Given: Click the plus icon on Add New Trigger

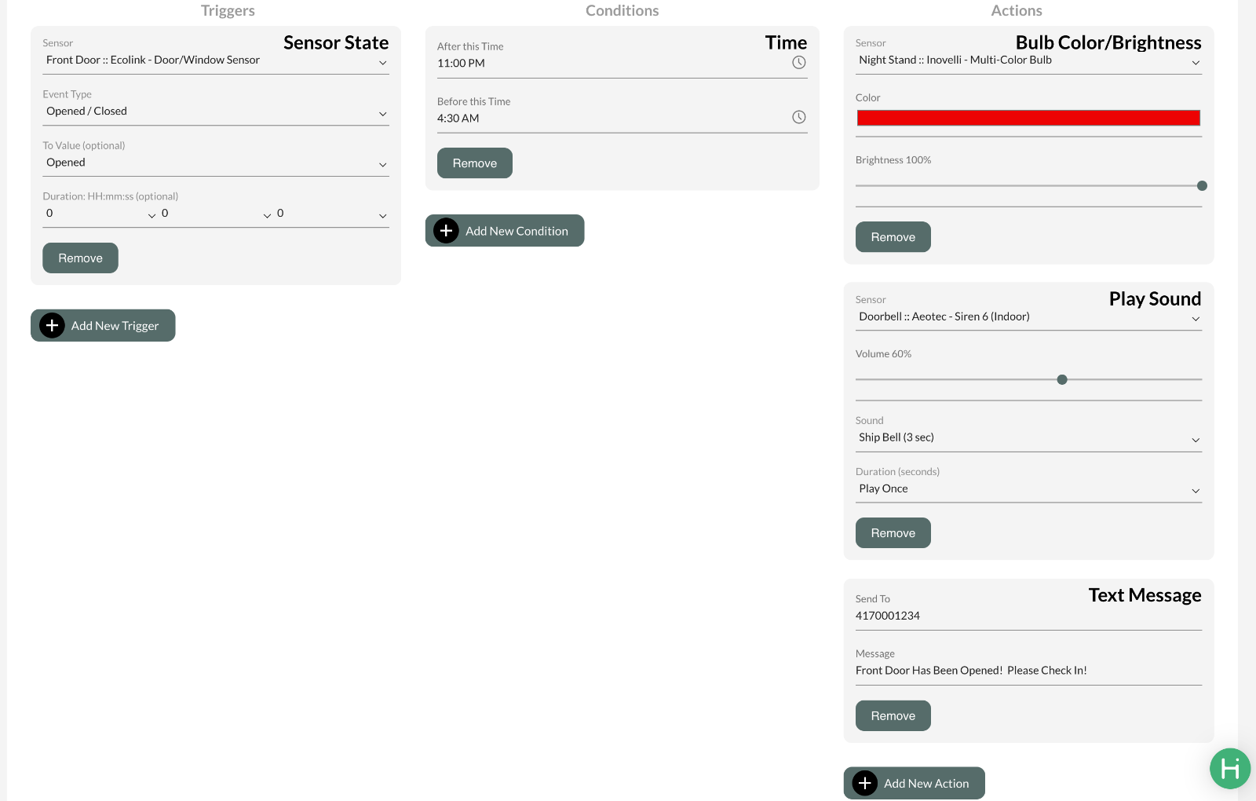Looking at the screenshot, I should (x=52, y=326).
